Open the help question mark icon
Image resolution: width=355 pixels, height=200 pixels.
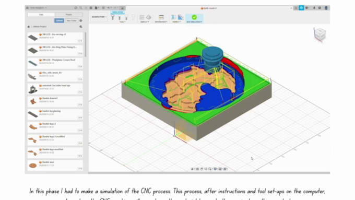point(319,8)
